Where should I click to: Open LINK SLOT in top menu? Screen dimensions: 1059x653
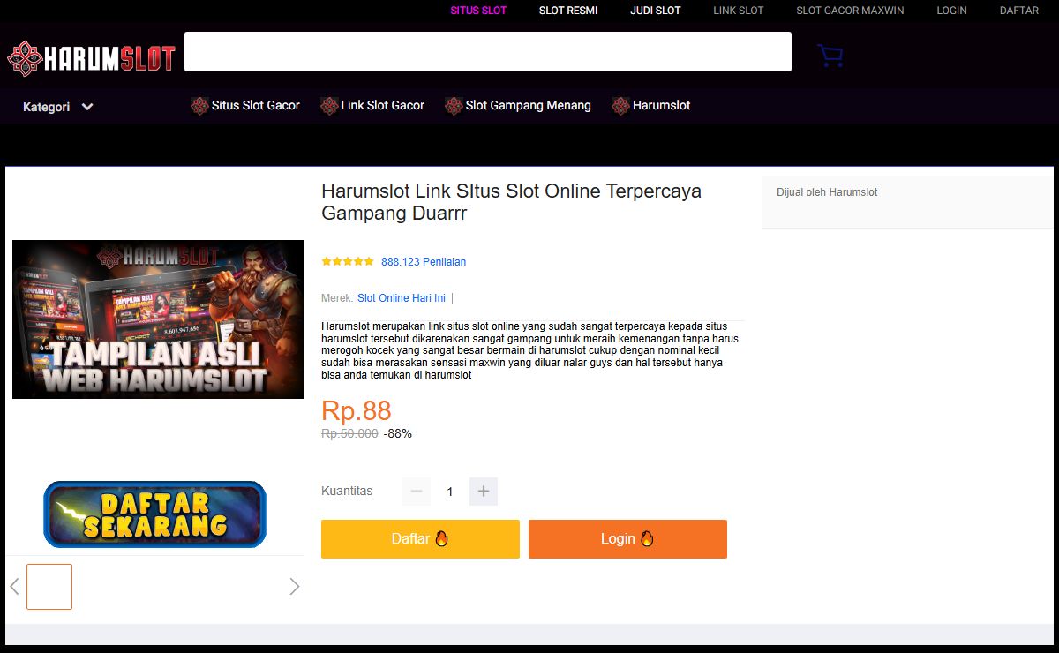click(739, 11)
